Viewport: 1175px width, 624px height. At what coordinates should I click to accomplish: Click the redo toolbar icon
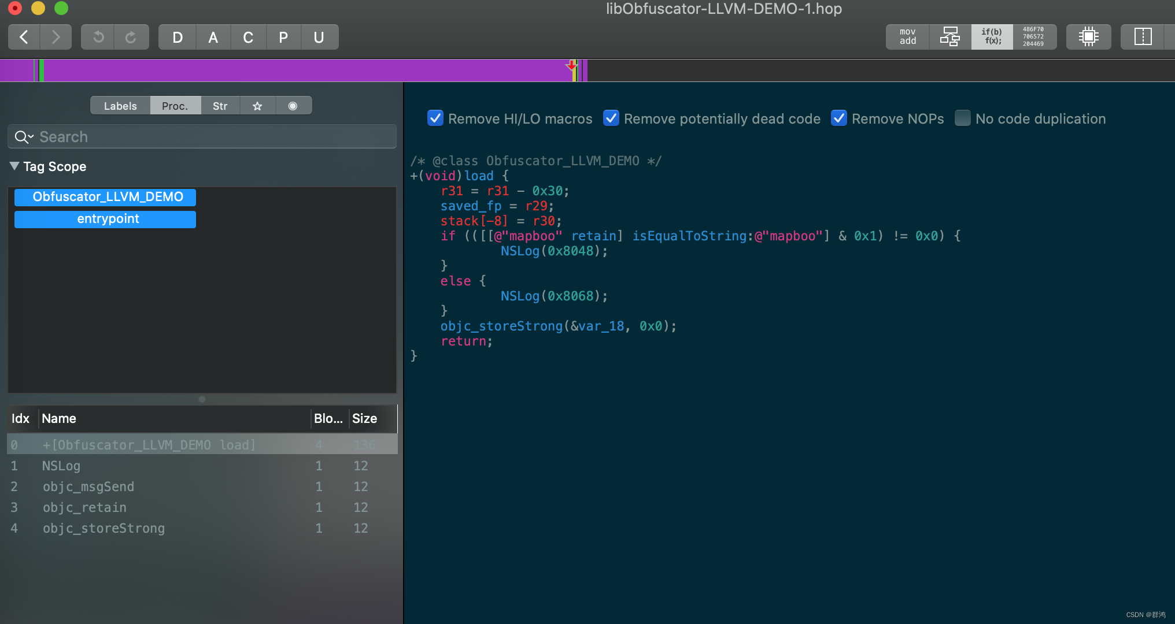click(131, 38)
